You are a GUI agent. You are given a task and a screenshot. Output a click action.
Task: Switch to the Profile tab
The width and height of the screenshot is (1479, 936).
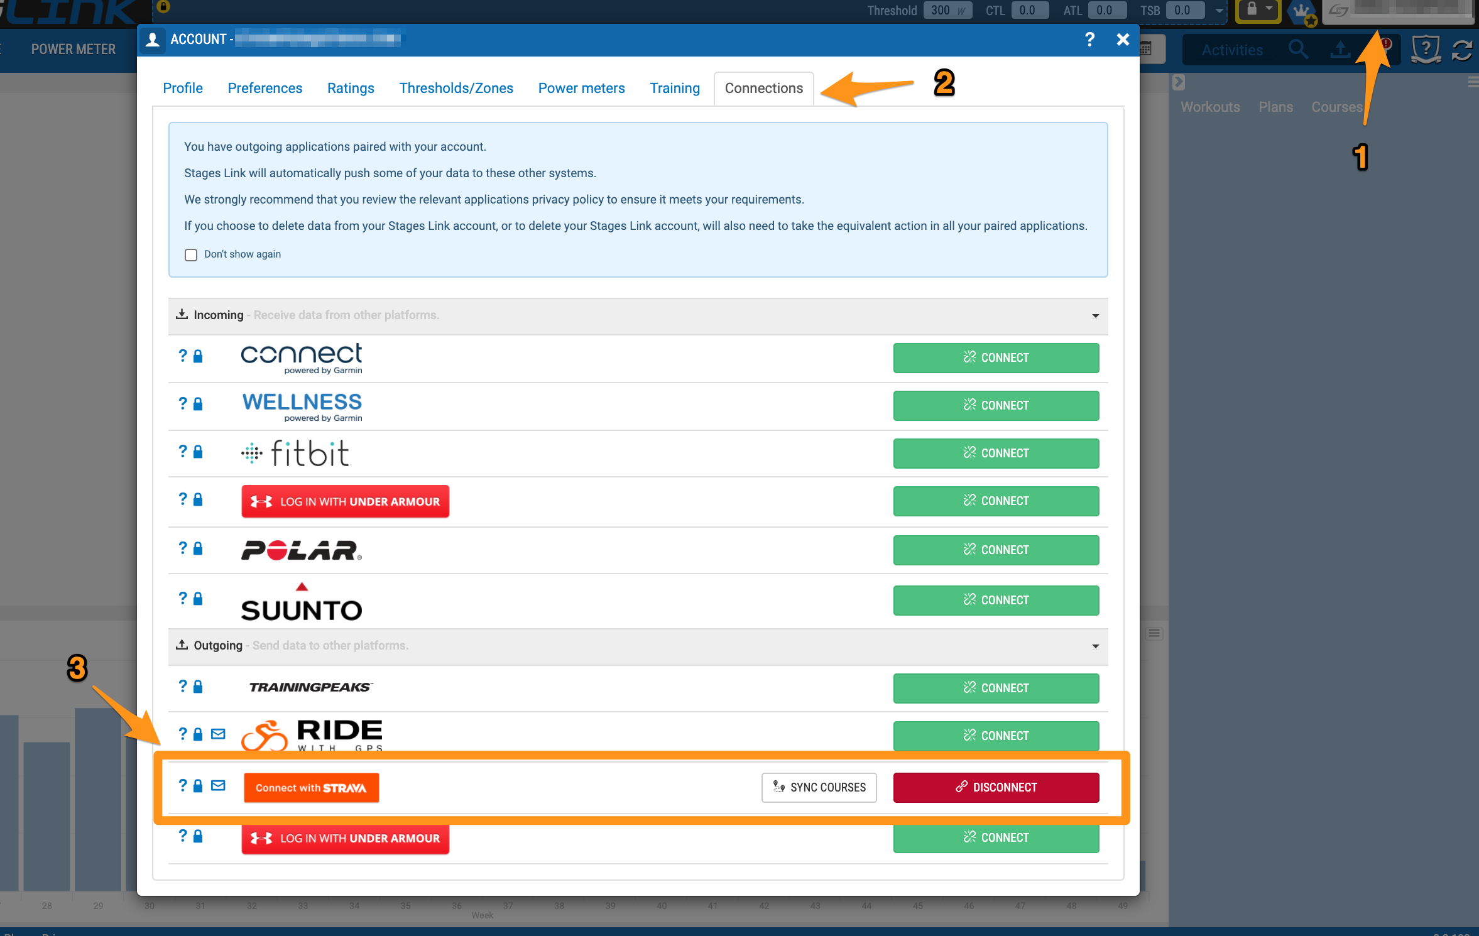[182, 87]
